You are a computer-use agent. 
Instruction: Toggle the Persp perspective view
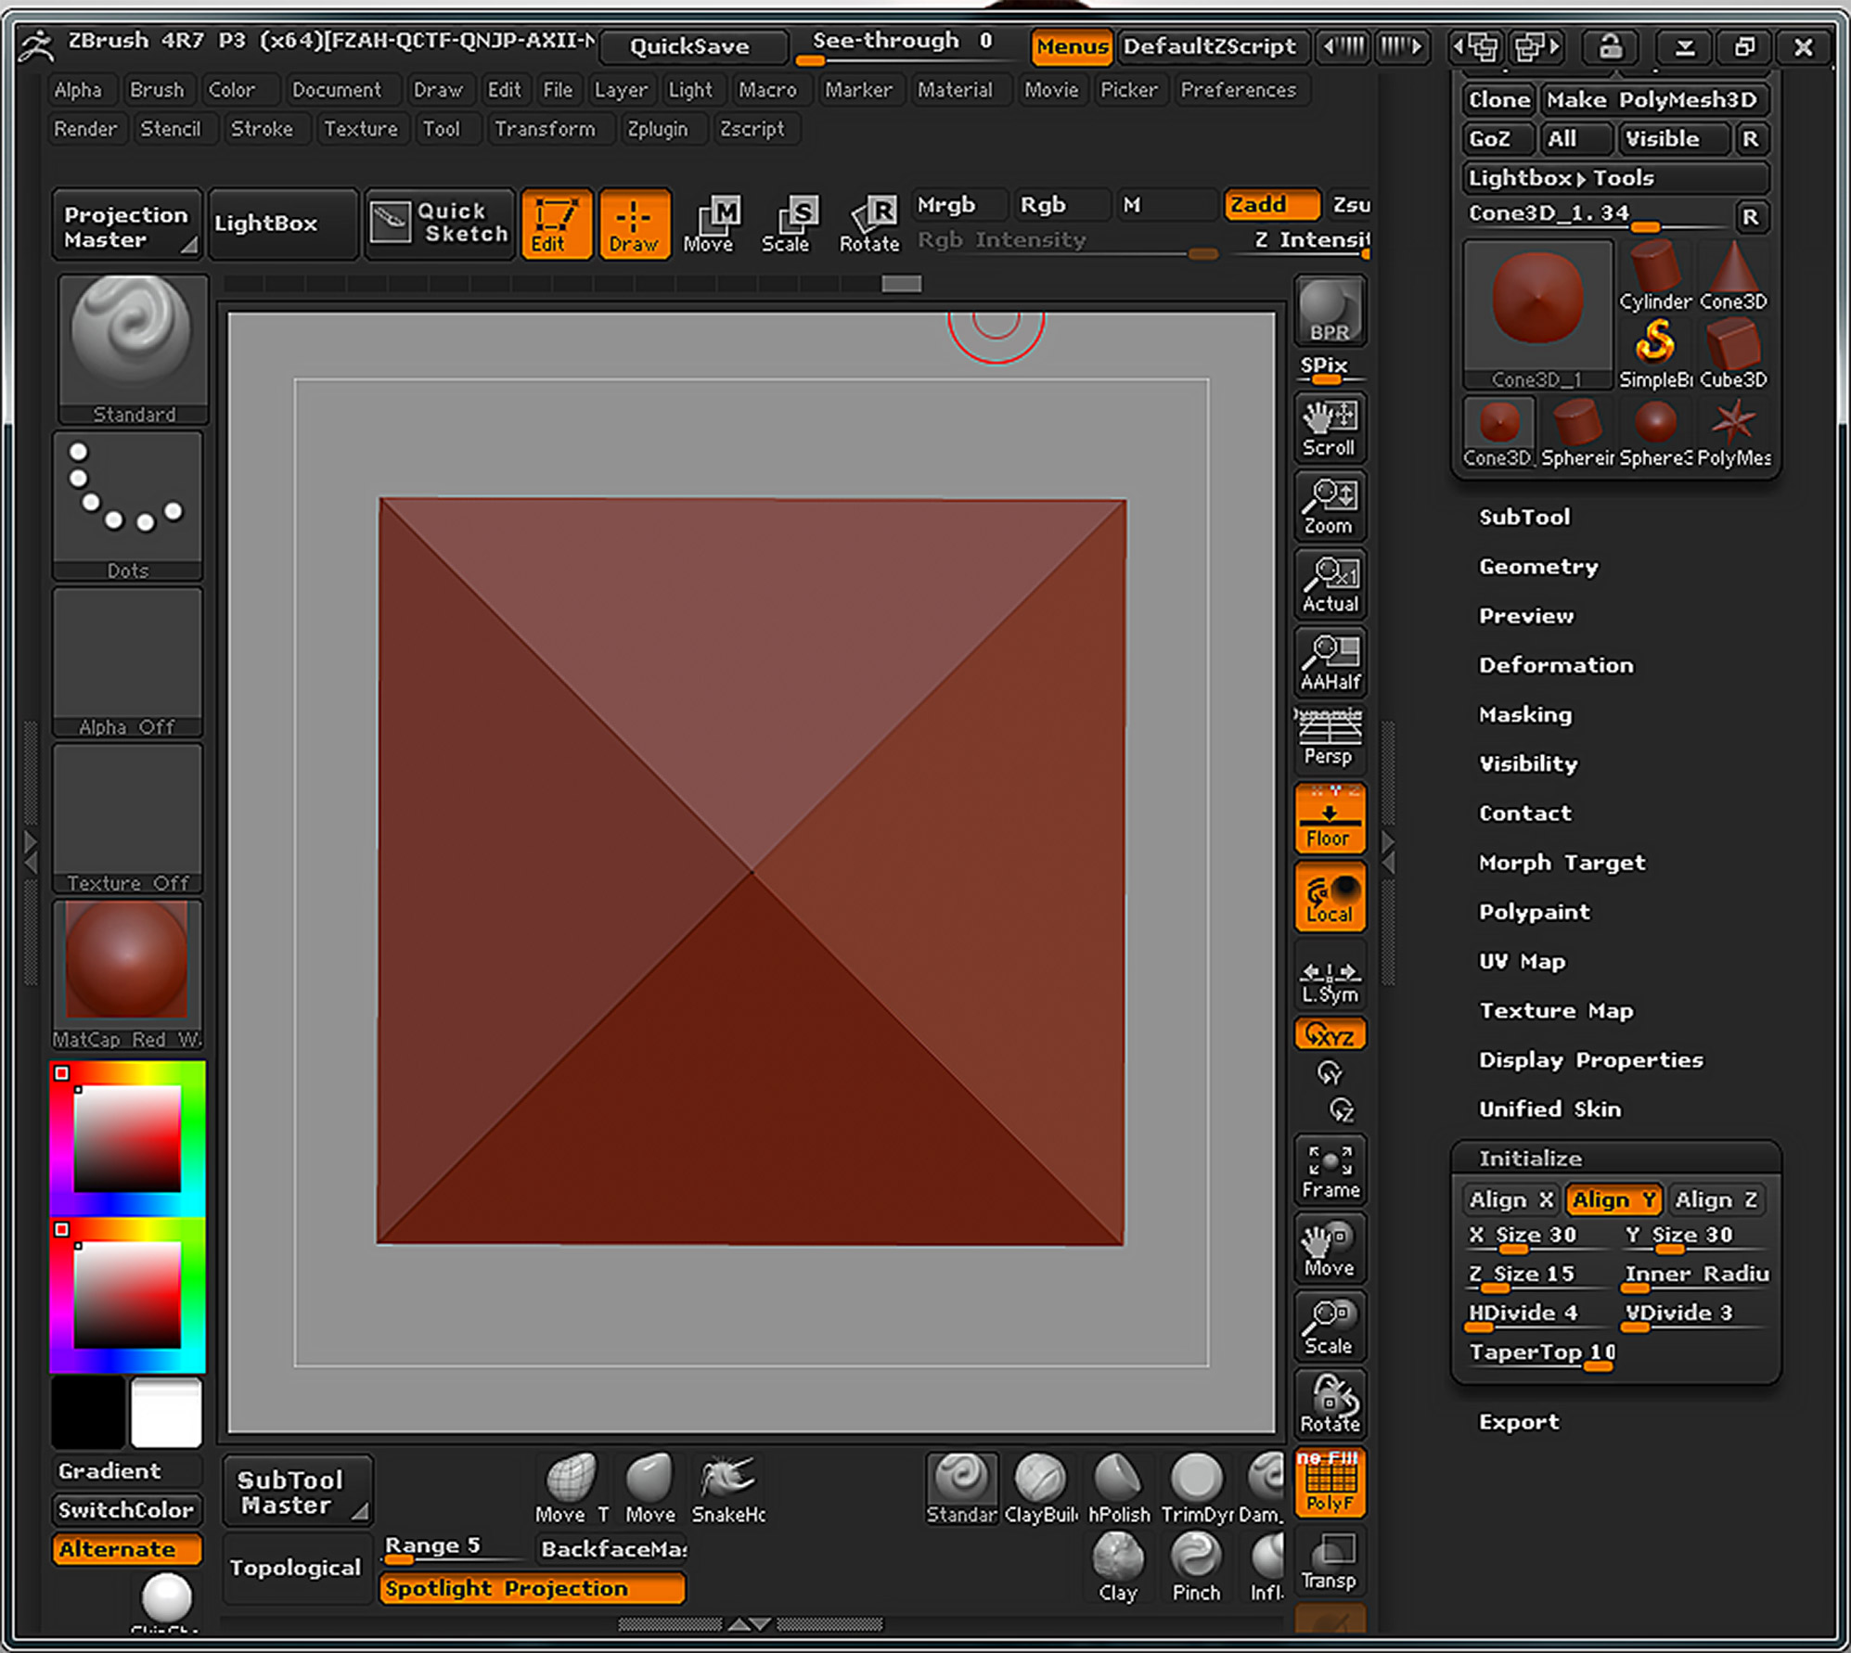tap(1329, 739)
